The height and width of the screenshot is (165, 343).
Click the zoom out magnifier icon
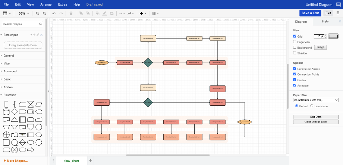point(44,13)
